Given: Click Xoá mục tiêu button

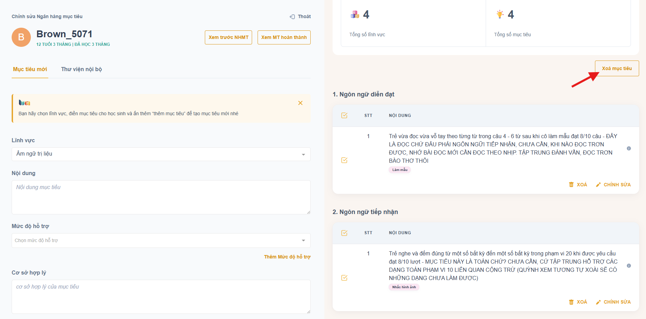Looking at the screenshot, I should (617, 68).
